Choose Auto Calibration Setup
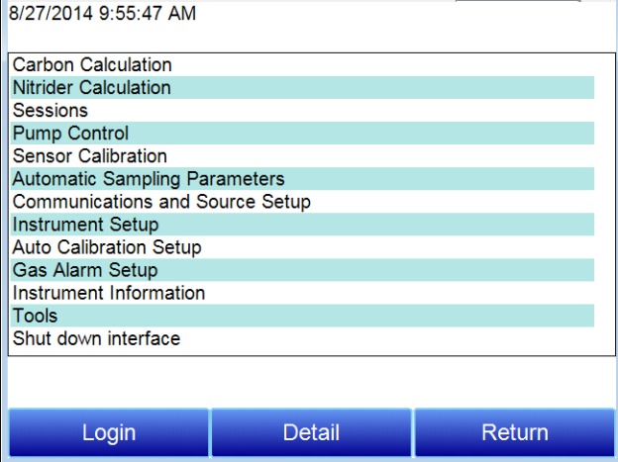 pos(107,247)
